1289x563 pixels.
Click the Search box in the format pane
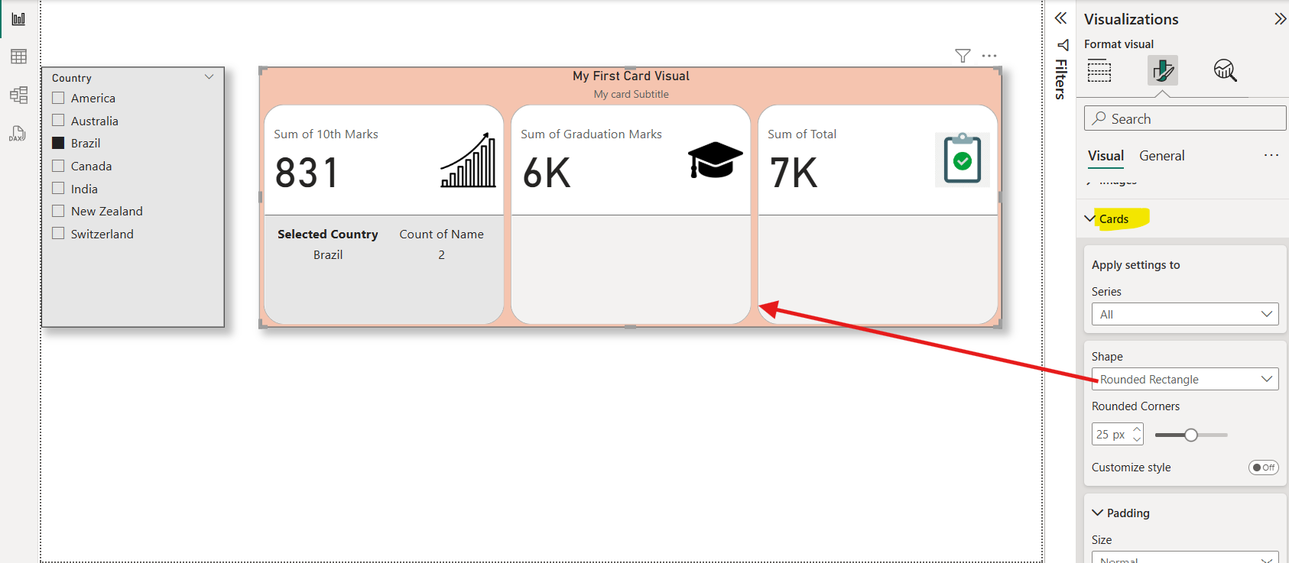pos(1184,118)
